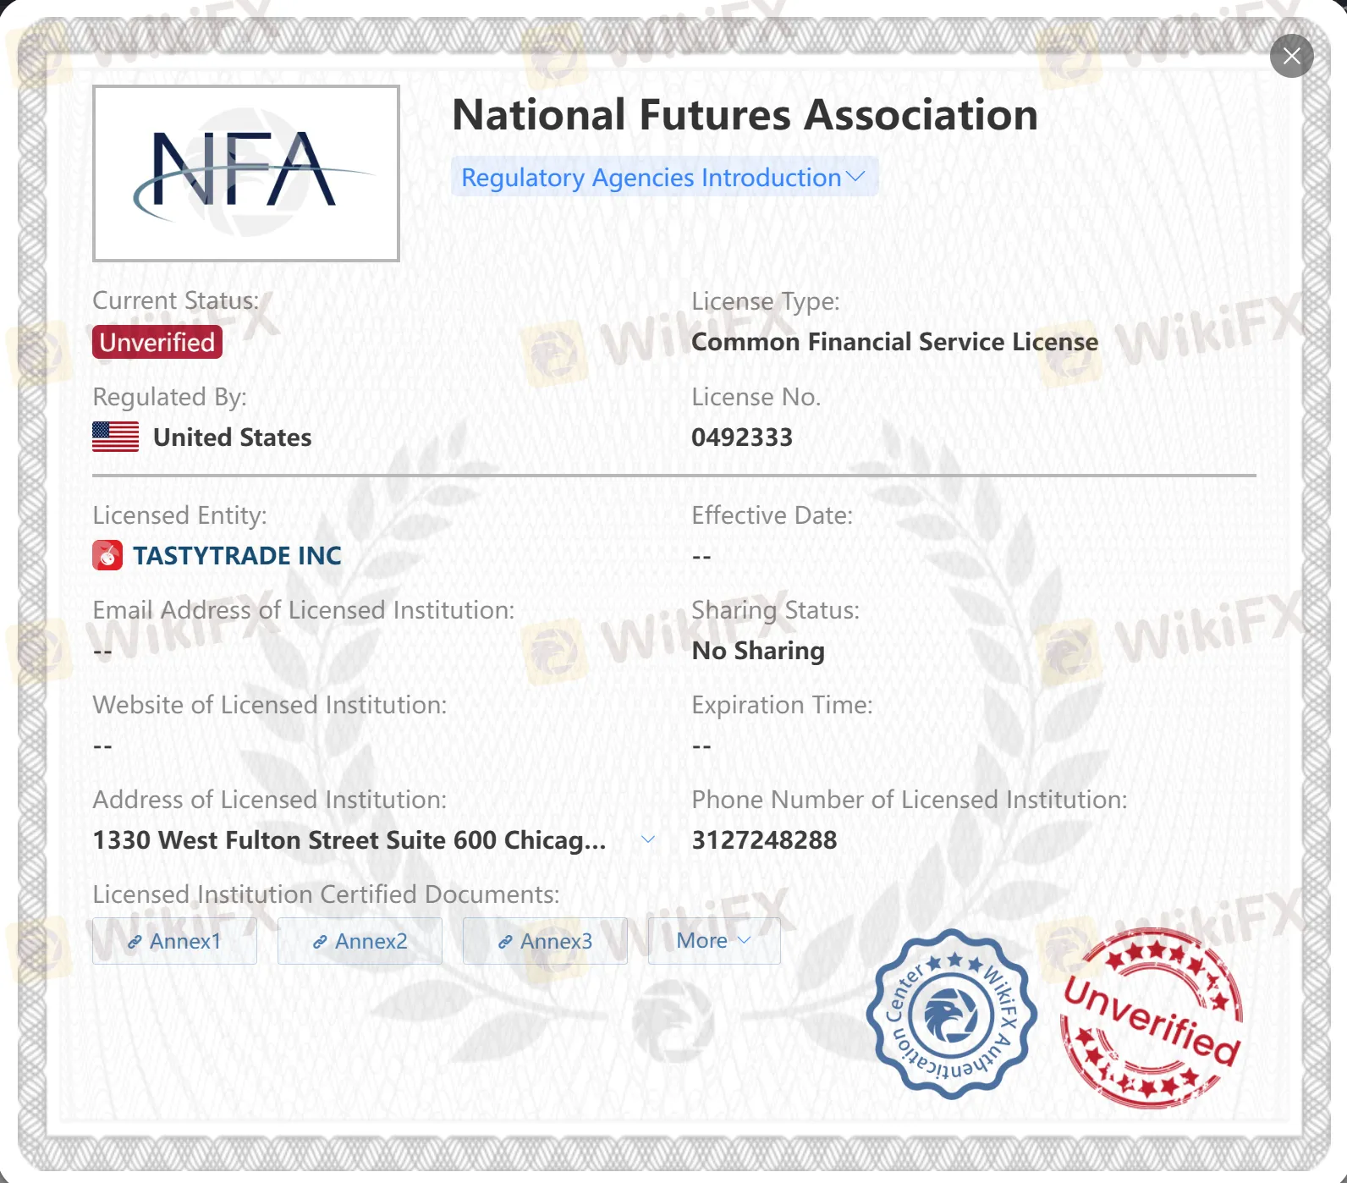Viewport: 1347px width, 1183px height.
Task: Click the United States country name
Action: (x=233, y=437)
